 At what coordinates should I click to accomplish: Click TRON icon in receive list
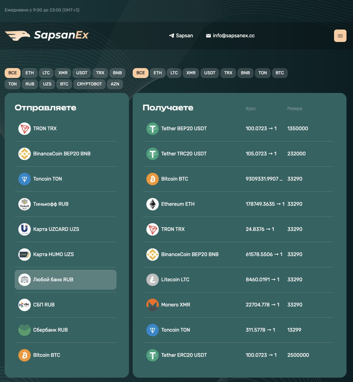coord(153,229)
